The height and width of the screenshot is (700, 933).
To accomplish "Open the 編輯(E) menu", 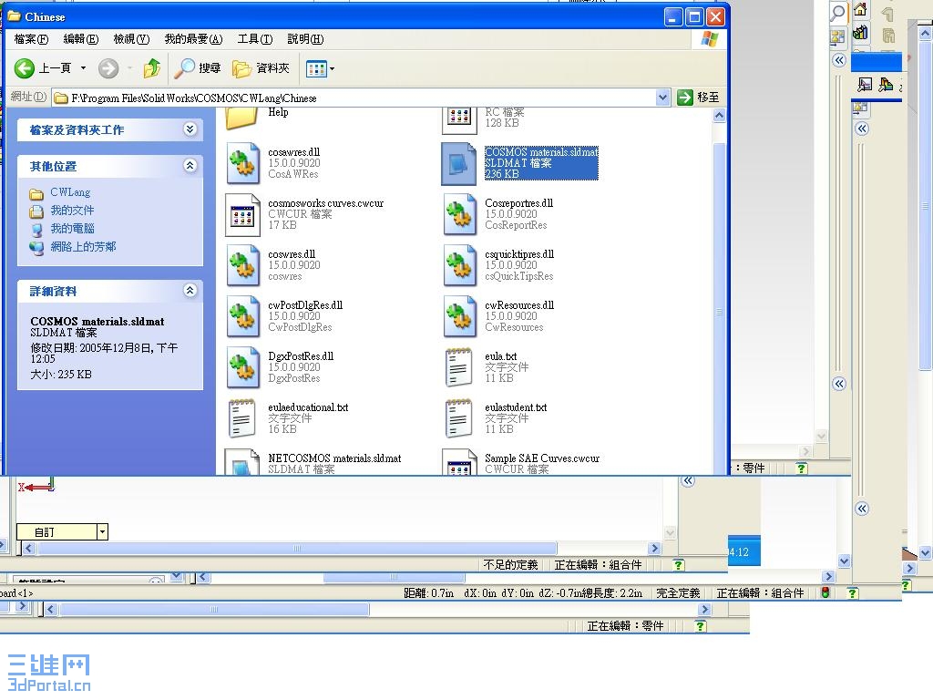I will [x=80, y=39].
